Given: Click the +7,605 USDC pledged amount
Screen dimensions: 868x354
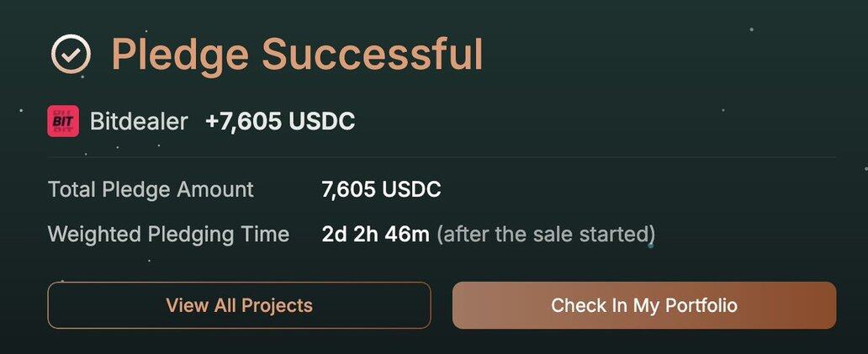Looking at the screenshot, I should (280, 122).
